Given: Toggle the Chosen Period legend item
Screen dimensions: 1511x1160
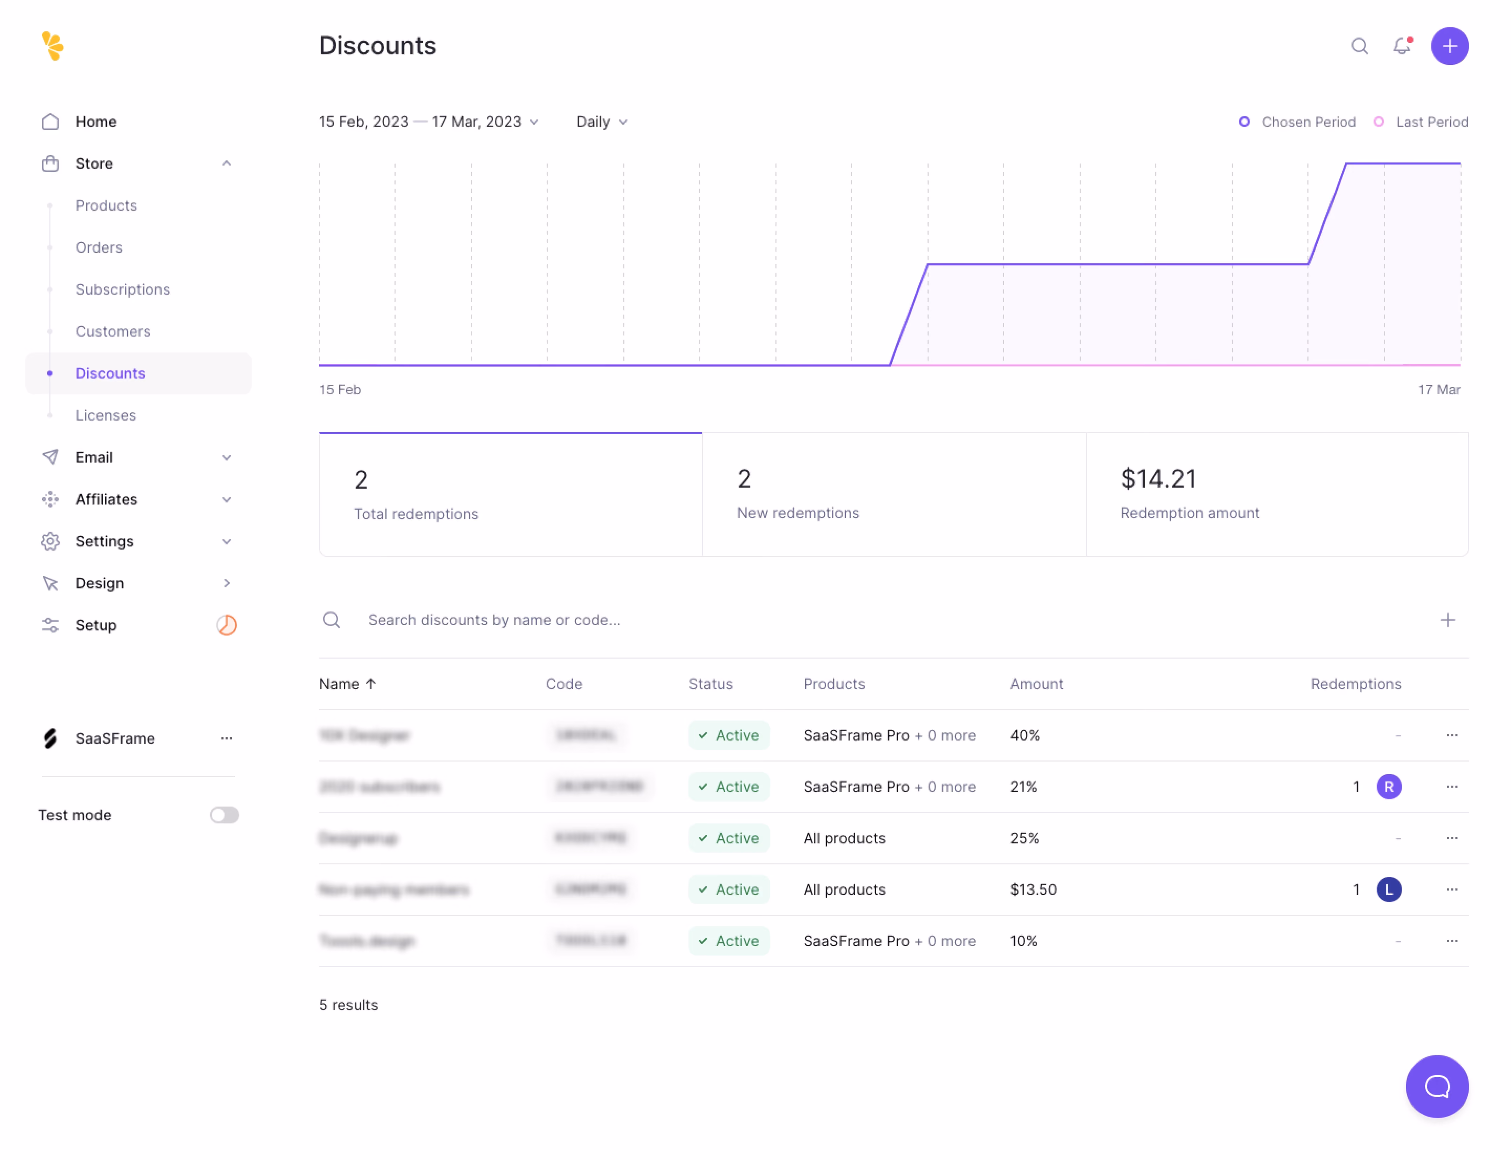Looking at the screenshot, I should click(1297, 122).
